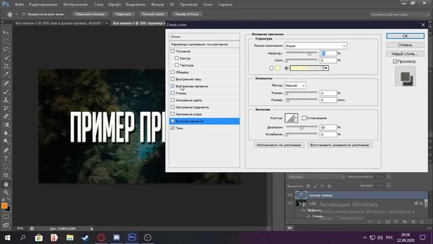The image size is (433, 244).
Task: Select the Magic Wand tool
Action: [6, 58]
